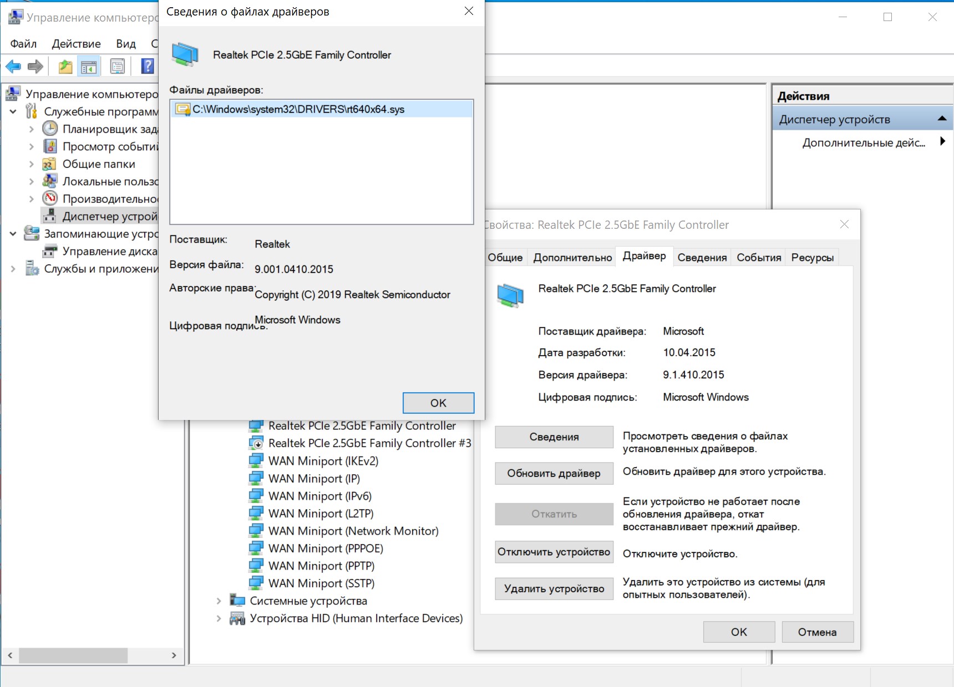Click the Устройства HID icon

(237, 618)
